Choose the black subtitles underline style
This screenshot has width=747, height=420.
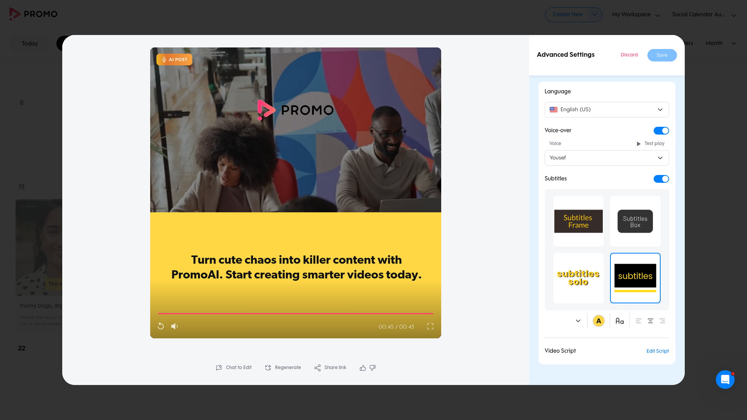(635, 278)
